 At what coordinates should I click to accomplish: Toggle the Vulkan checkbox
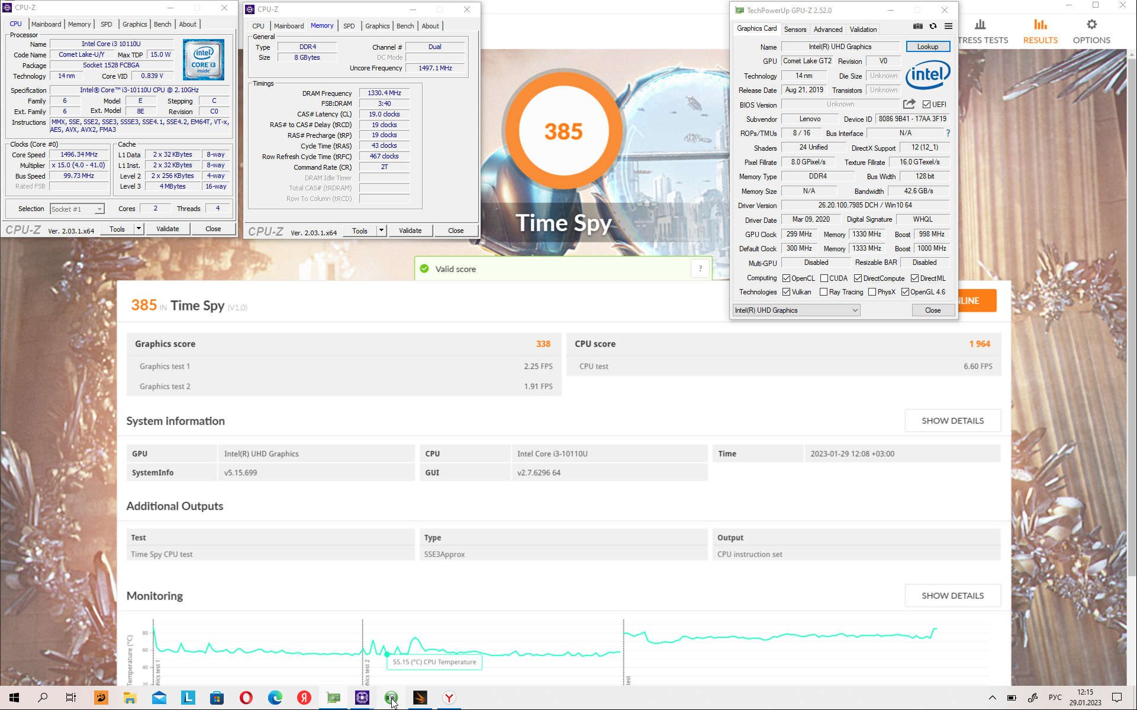click(x=786, y=292)
